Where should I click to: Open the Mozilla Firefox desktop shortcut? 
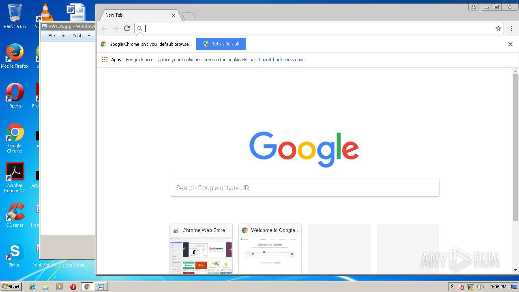click(15, 56)
